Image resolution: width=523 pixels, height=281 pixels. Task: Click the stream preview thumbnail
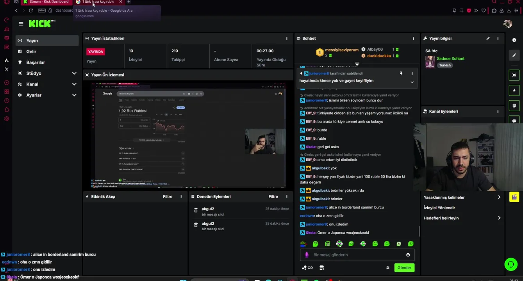tap(189, 135)
